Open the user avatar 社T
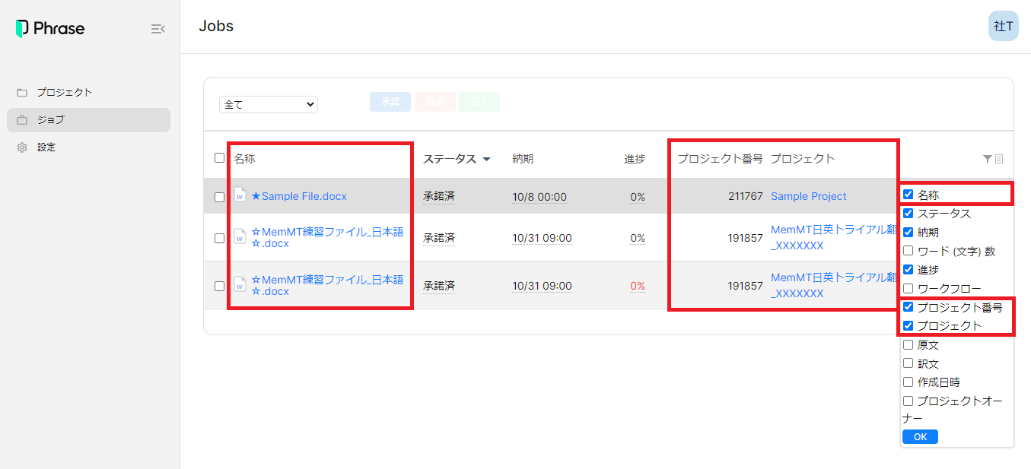 (x=1003, y=27)
